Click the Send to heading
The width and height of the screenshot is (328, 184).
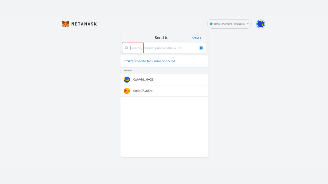click(162, 38)
